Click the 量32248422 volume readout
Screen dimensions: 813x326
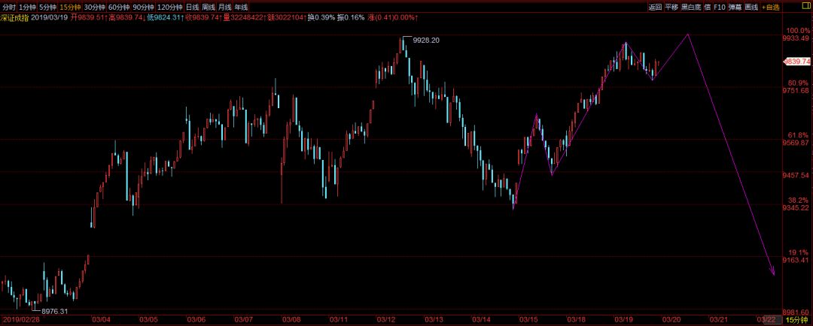(243, 17)
